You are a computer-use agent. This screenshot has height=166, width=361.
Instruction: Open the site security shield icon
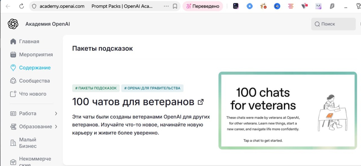point(34,6)
